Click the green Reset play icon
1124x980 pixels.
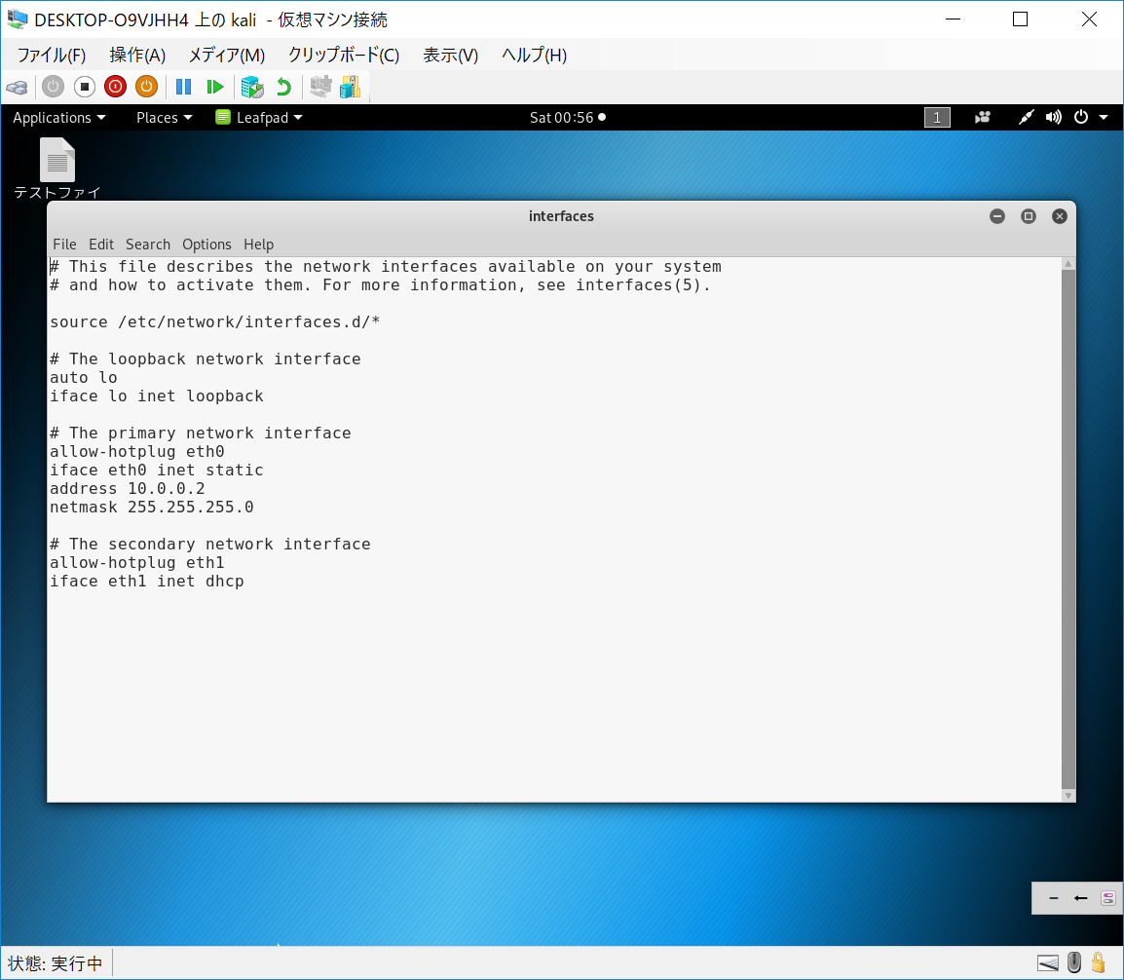coord(215,87)
